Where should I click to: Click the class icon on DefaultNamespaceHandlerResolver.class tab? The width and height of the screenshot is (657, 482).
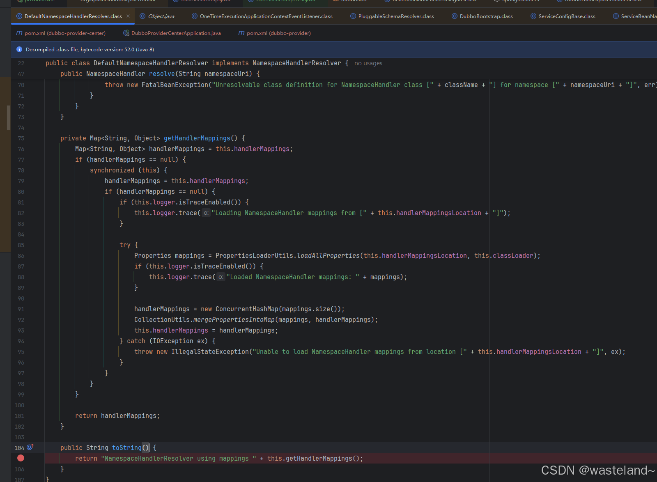[19, 16]
